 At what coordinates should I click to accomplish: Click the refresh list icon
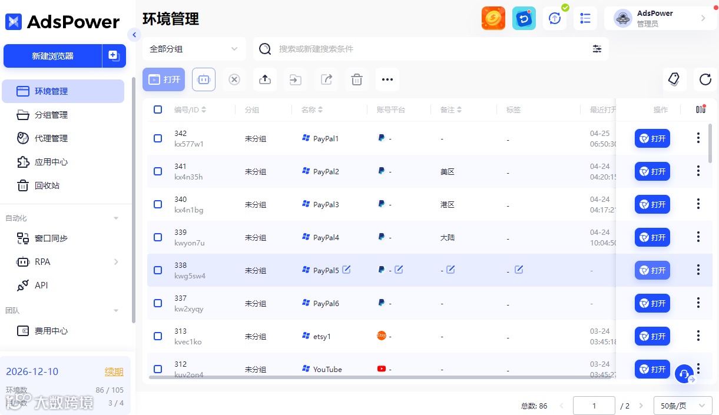[705, 79]
